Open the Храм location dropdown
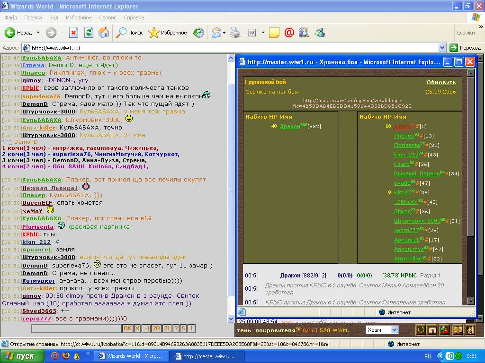Image resolution: width=485 pixels, height=363 pixels. 394,330
